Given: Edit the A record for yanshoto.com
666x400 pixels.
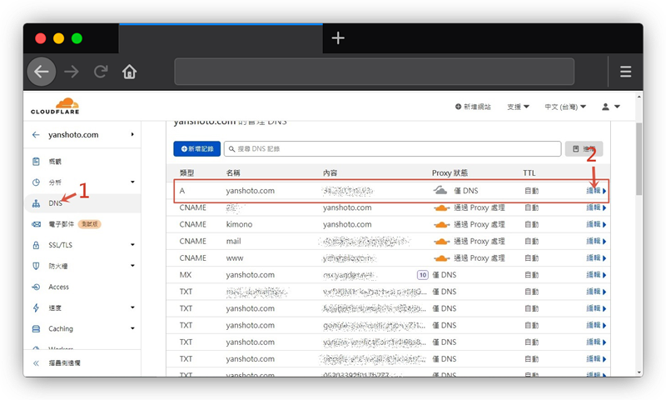Looking at the screenshot, I should 596,191.
